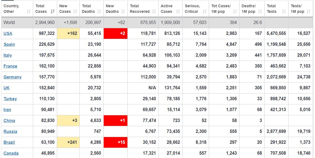Click sort arrows in New Cases header

[x=75, y=12]
